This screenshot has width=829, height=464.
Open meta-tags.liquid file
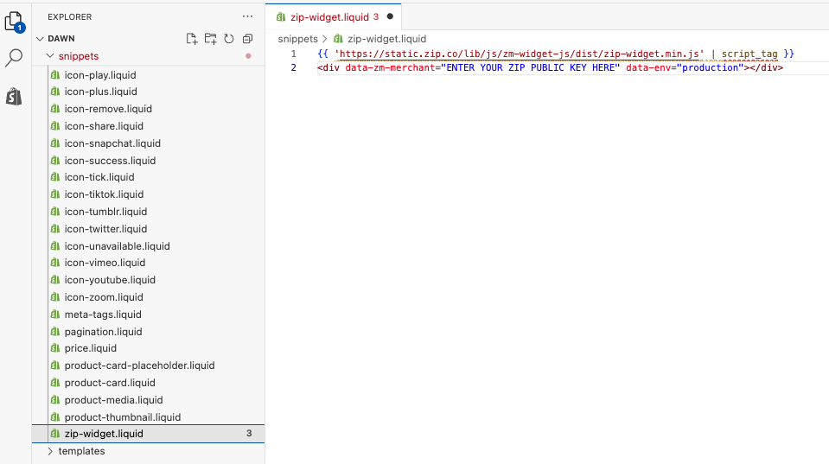(x=148, y=315)
